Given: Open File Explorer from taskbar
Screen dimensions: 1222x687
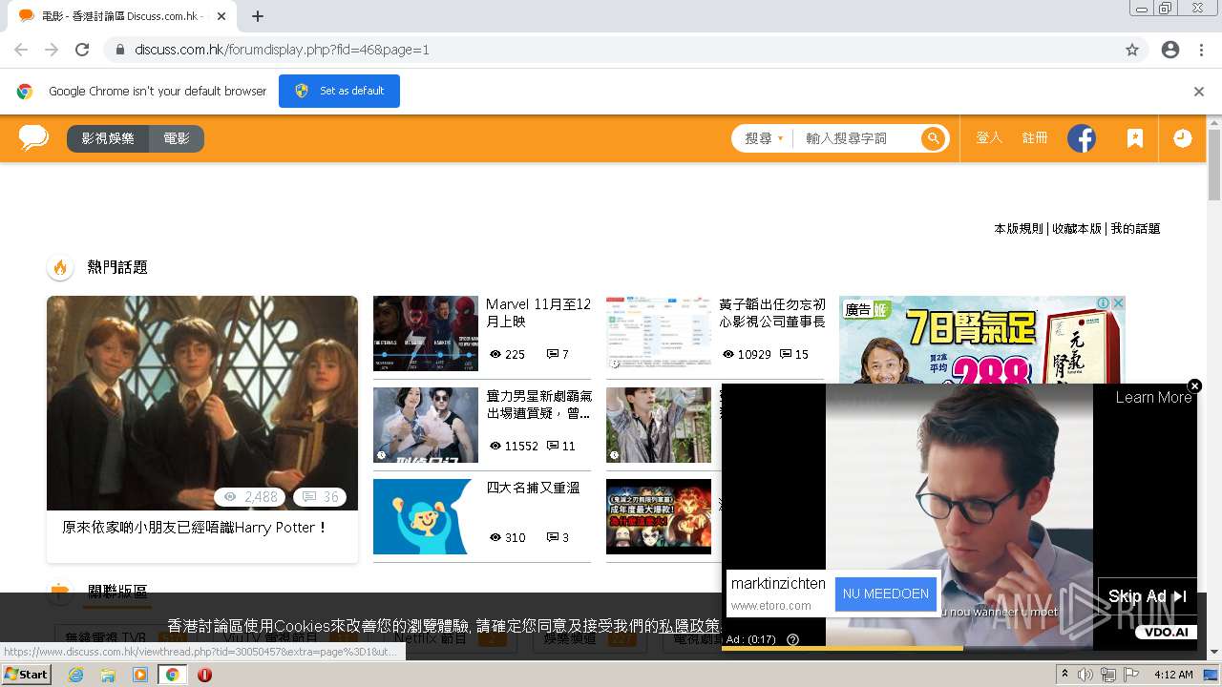Looking at the screenshot, I should pos(108,675).
